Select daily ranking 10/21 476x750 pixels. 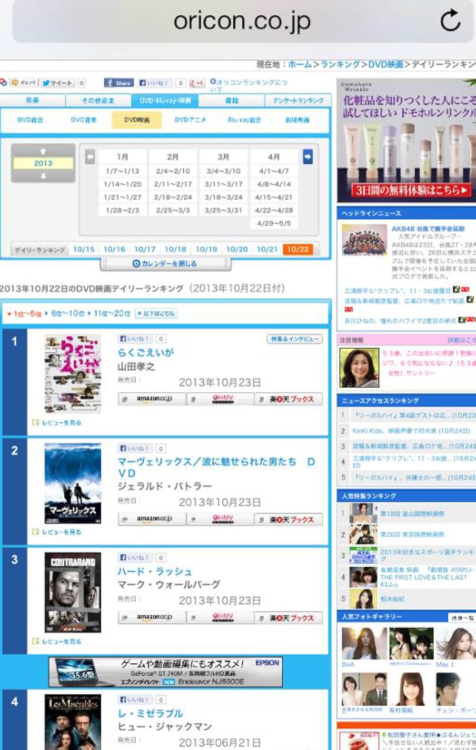(x=267, y=249)
